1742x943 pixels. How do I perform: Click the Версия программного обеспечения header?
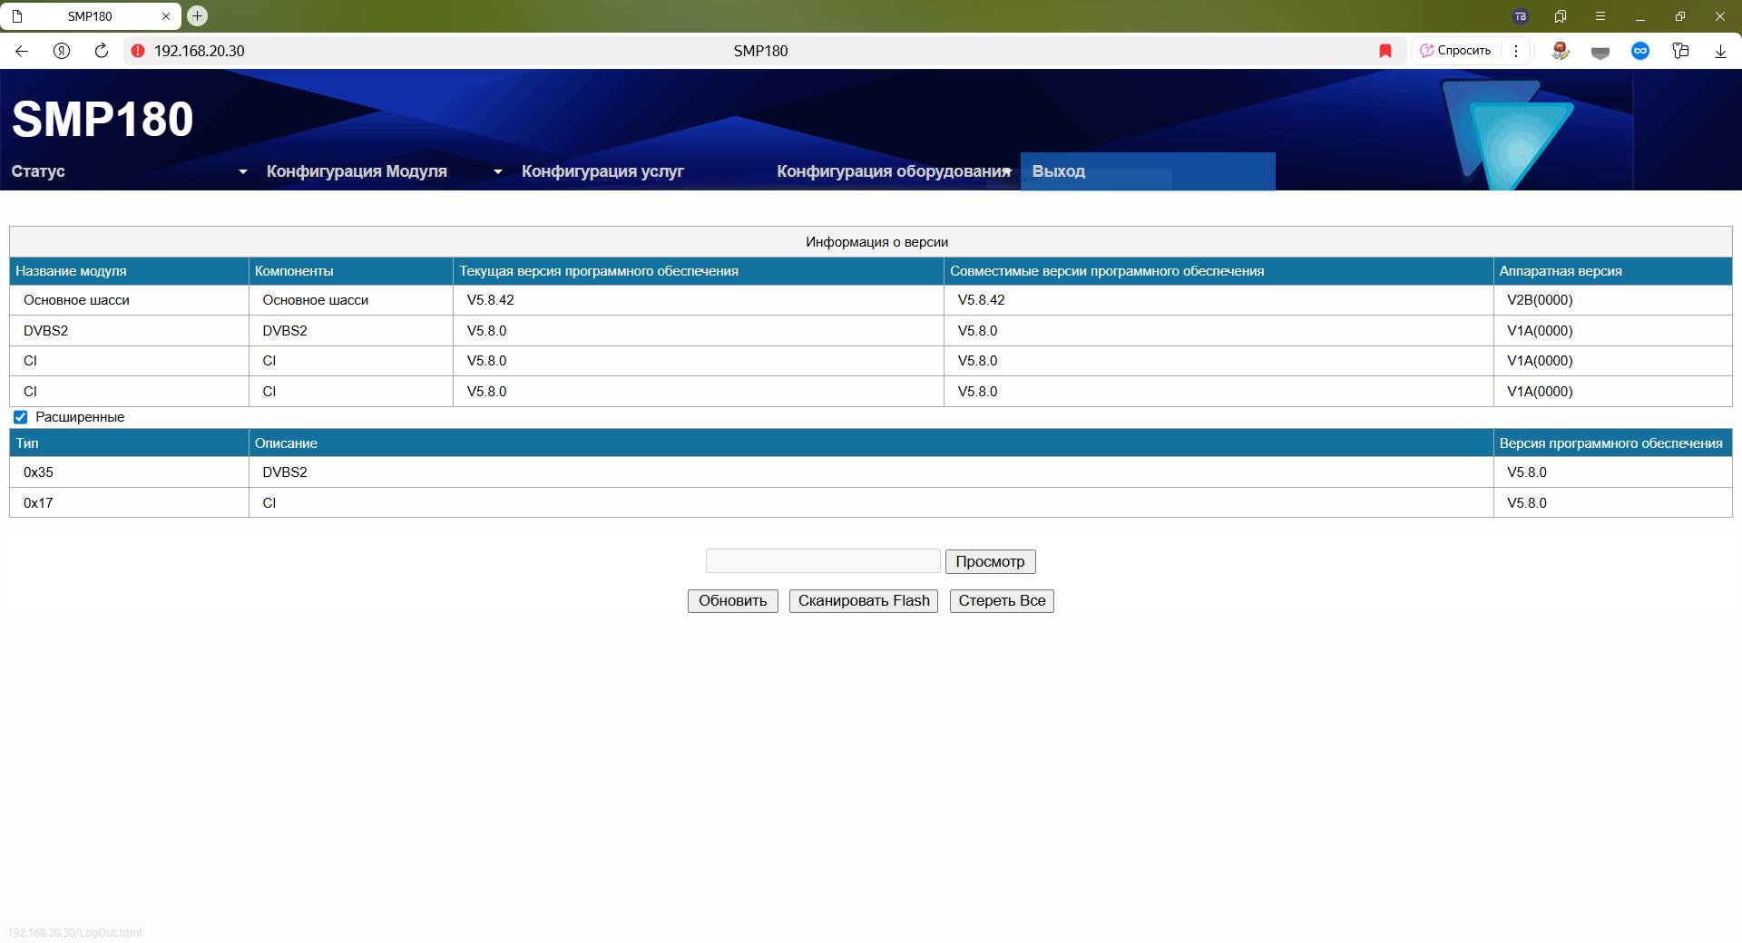[1611, 443]
